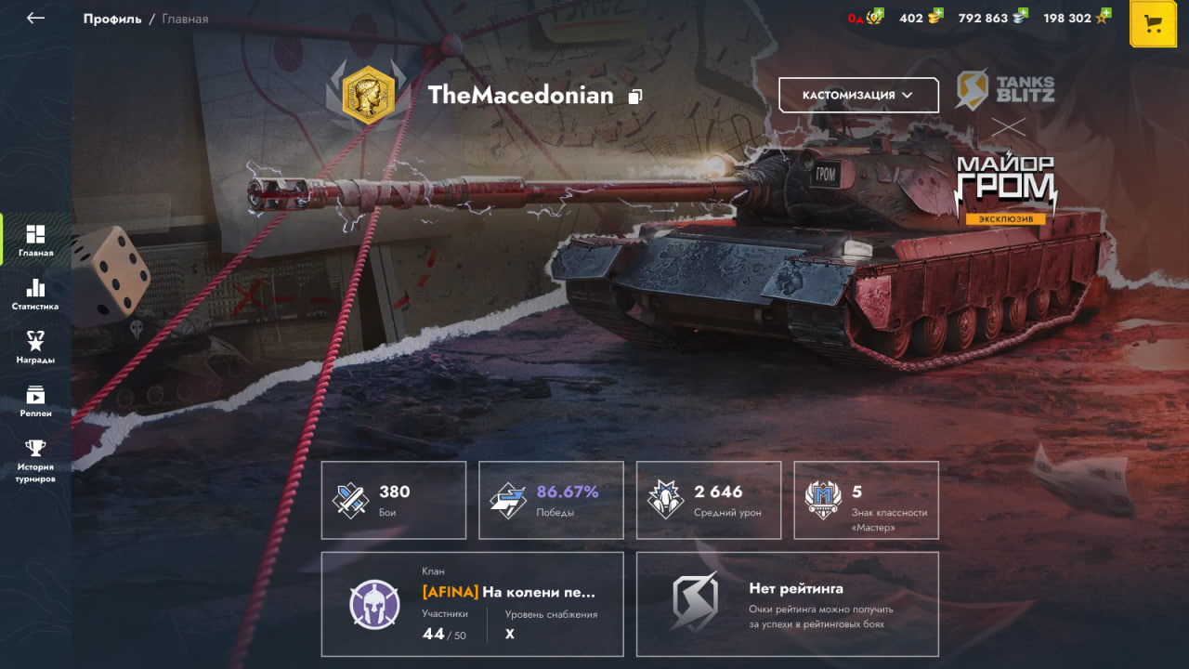Open История турниров in the sidebar

tap(35, 460)
